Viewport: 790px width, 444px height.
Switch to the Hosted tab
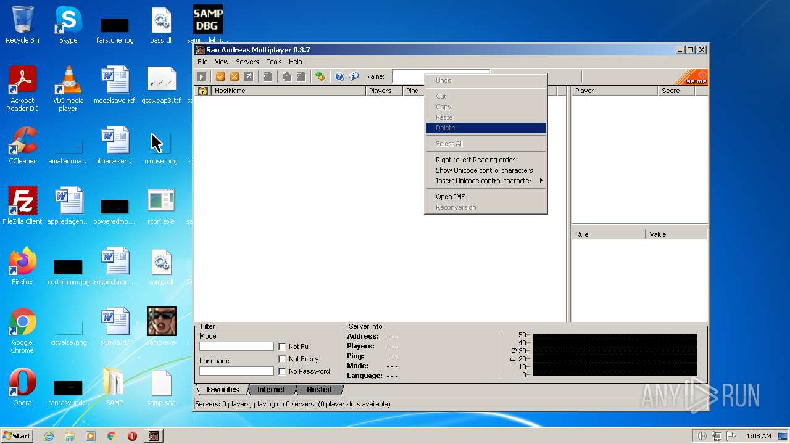[319, 390]
